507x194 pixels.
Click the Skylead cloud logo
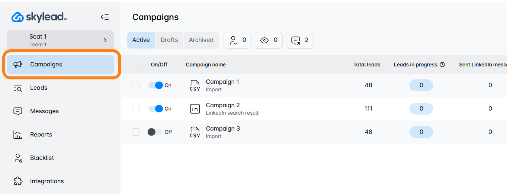click(18, 17)
